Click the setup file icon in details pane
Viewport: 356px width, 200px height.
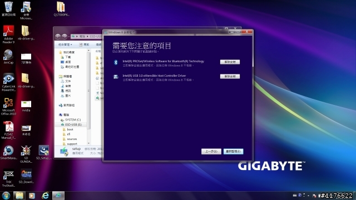(x=64, y=152)
